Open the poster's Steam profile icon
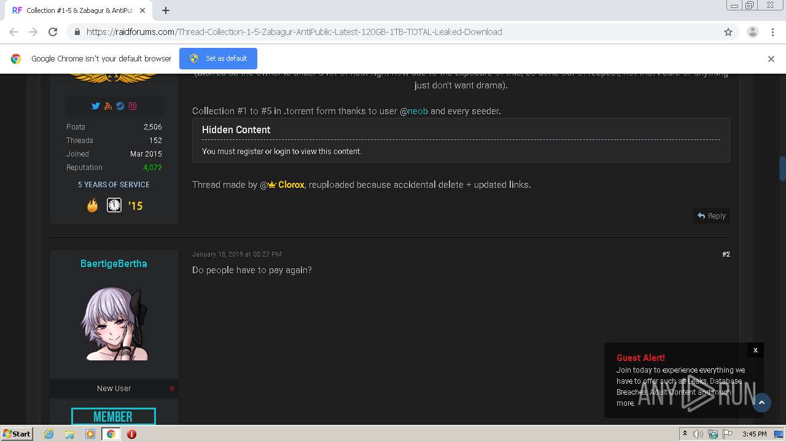786x442 pixels. tap(120, 106)
